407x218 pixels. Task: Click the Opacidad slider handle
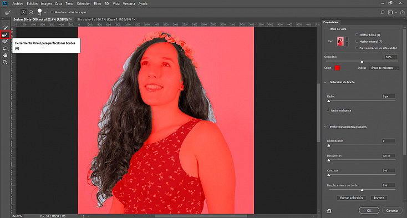[362, 62]
